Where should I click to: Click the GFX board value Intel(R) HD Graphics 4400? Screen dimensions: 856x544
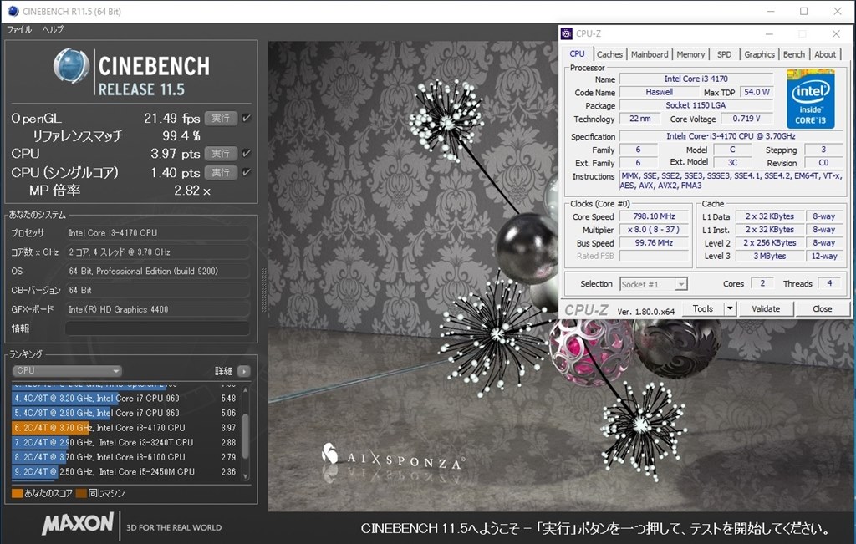point(157,309)
